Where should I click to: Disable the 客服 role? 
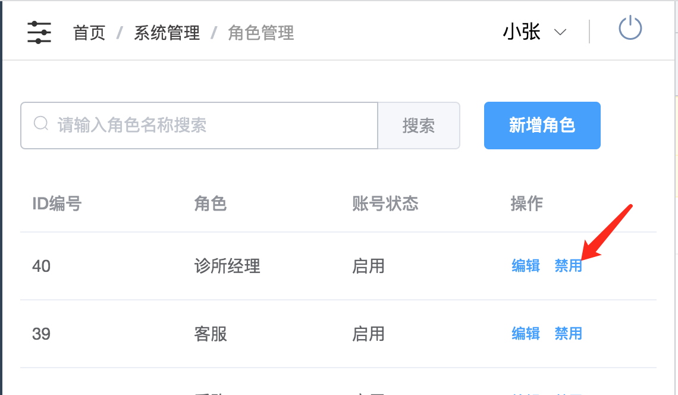568,334
